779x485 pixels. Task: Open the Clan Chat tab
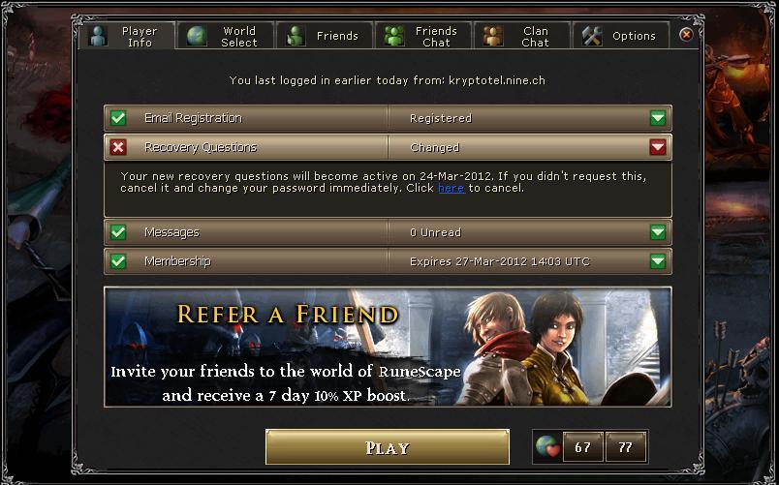521,36
